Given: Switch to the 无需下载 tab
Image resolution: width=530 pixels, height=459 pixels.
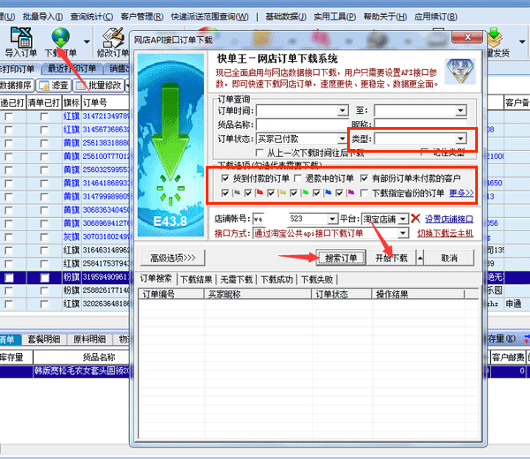Looking at the screenshot, I should [x=237, y=279].
